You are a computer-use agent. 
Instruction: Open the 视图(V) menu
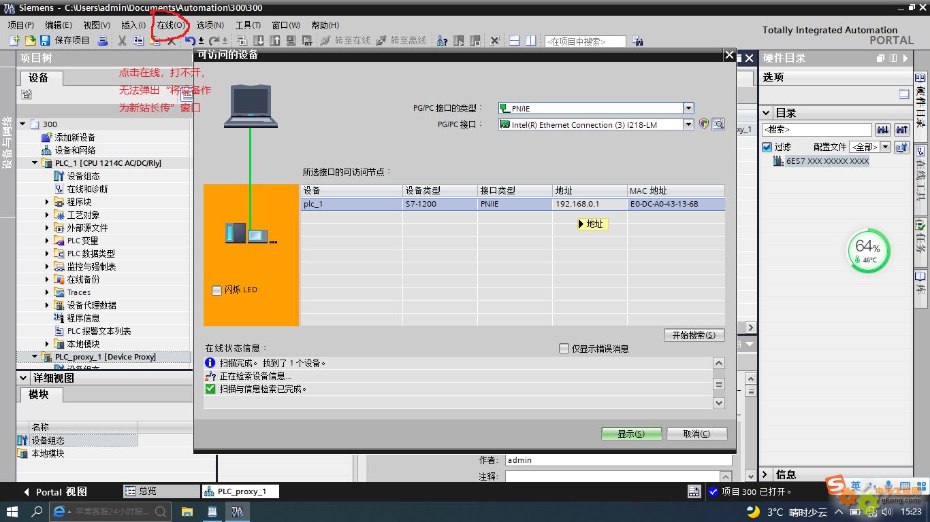97,25
